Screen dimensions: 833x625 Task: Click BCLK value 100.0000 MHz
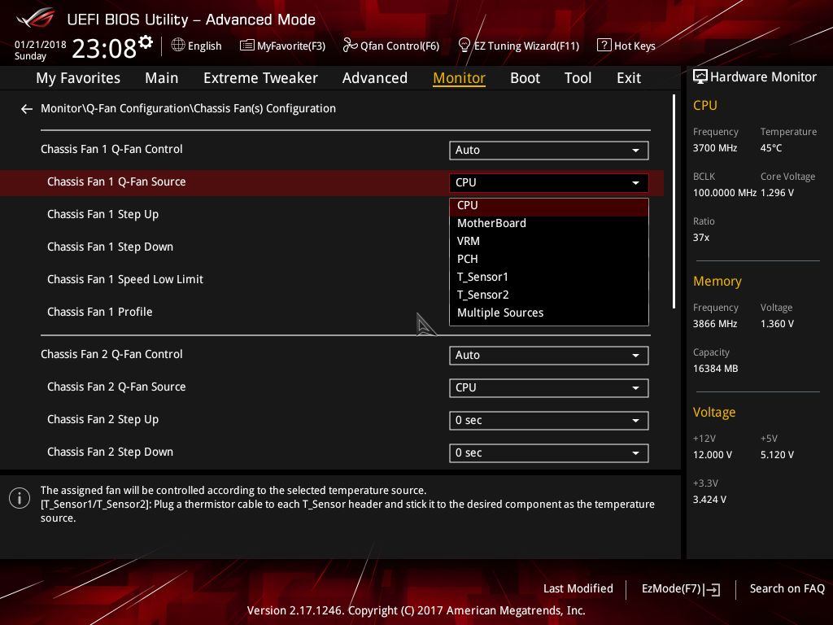[725, 193]
